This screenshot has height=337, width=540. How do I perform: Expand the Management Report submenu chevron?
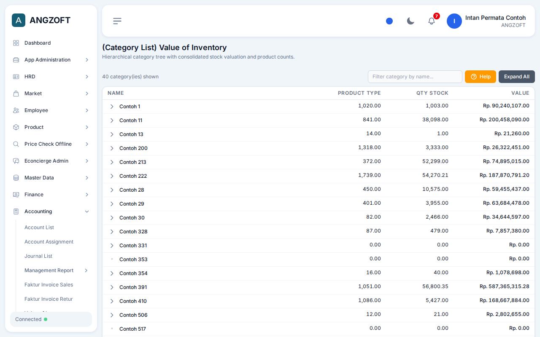[x=86, y=270]
